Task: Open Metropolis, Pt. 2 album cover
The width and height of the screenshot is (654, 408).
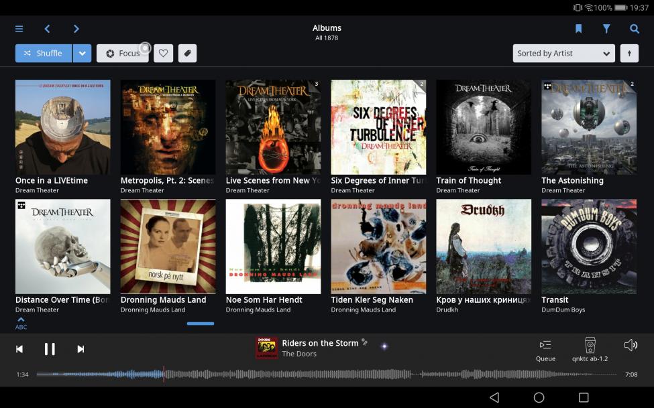Action: (x=168, y=127)
